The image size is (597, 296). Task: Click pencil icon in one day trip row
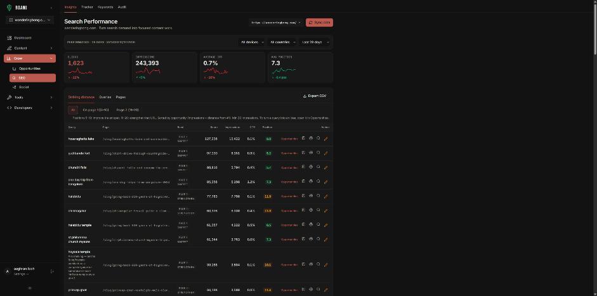click(x=325, y=182)
